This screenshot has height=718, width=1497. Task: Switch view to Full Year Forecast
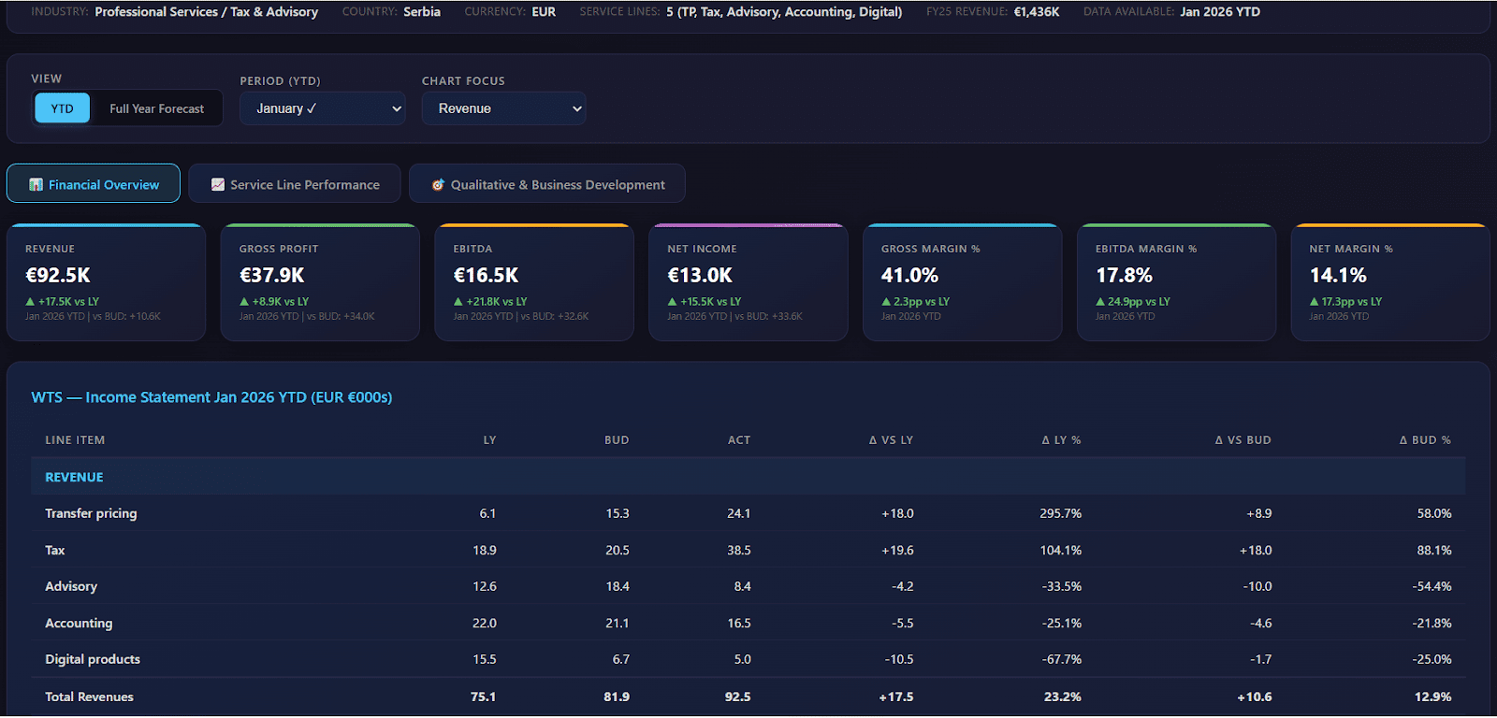tap(156, 108)
